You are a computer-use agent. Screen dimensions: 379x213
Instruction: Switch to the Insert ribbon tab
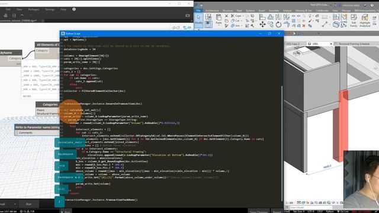262,11
